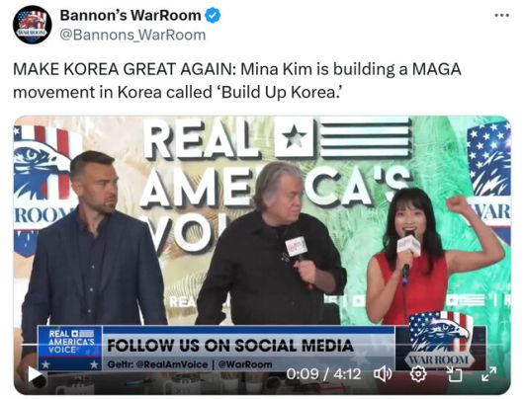Click the War Room eagle logo watermark
524x399 pixels.
[x=440, y=340]
